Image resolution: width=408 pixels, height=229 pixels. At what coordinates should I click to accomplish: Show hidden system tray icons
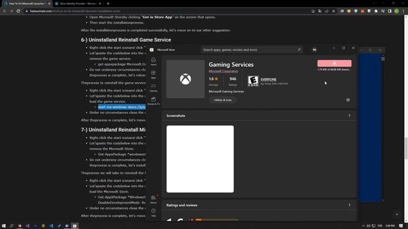point(363,226)
